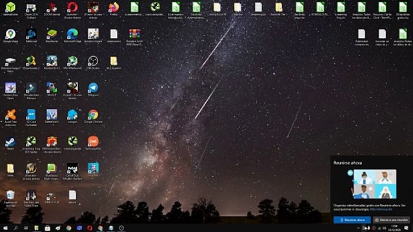Open the Samsung DeX desktop shortcut
This screenshot has height=232, width=413.
click(93, 143)
